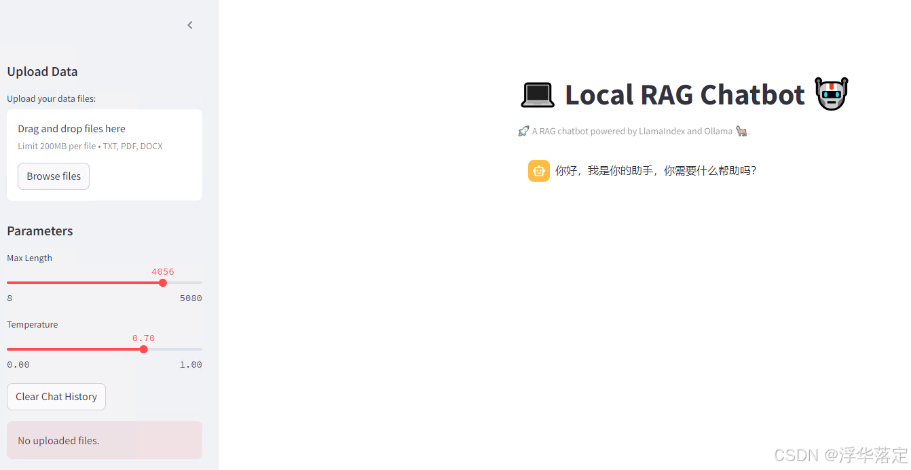Click the Browse files button
The width and height of the screenshot is (911, 470).
click(54, 176)
